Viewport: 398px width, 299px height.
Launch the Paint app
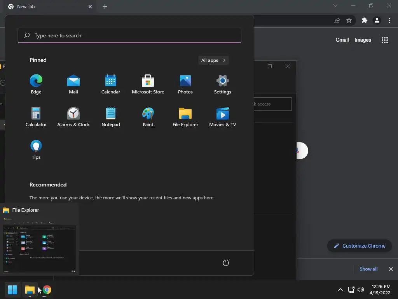(148, 117)
